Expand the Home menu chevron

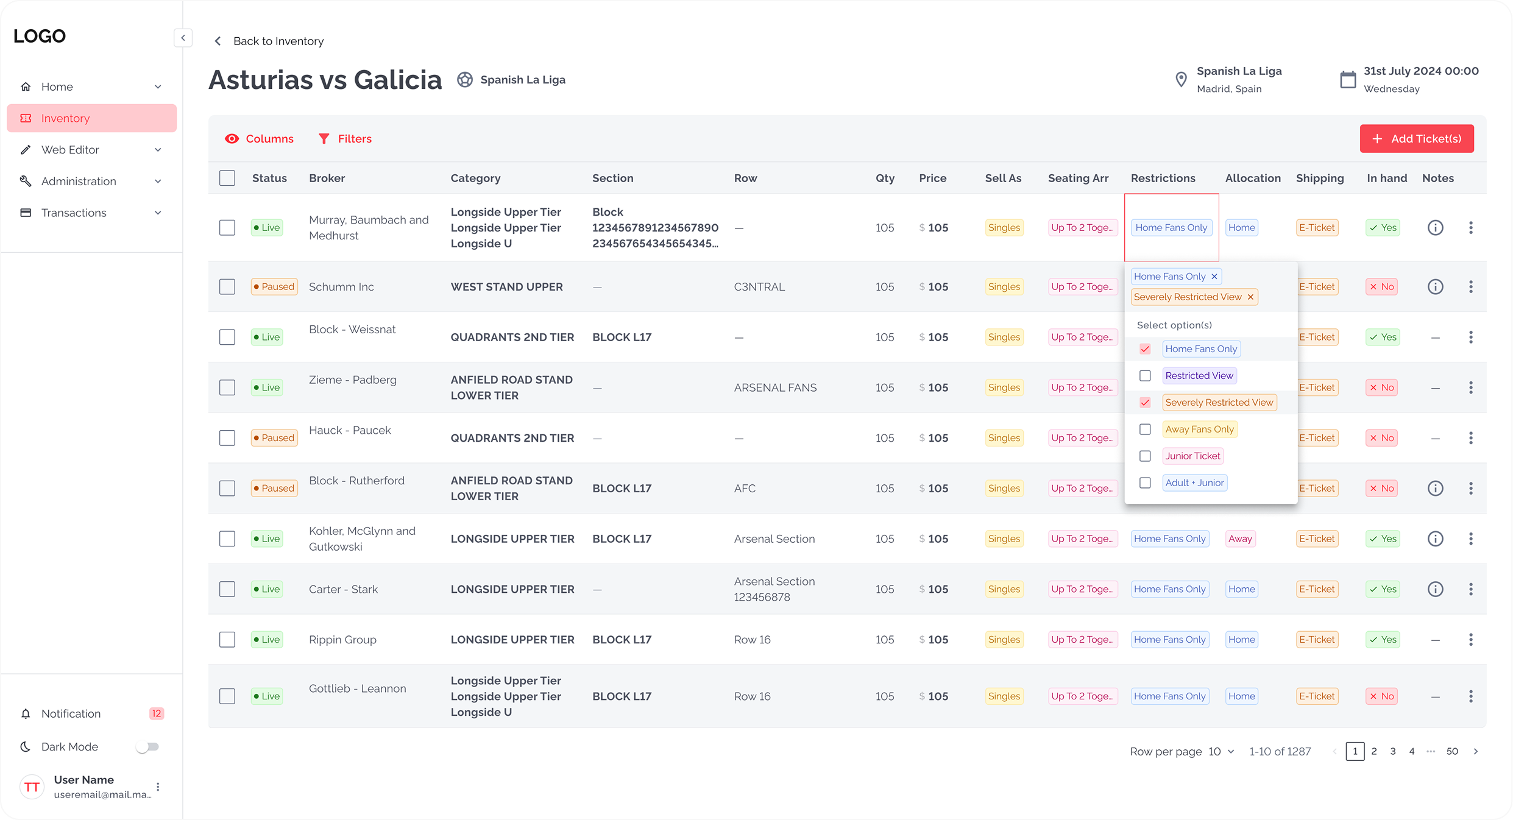(x=158, y=87)
